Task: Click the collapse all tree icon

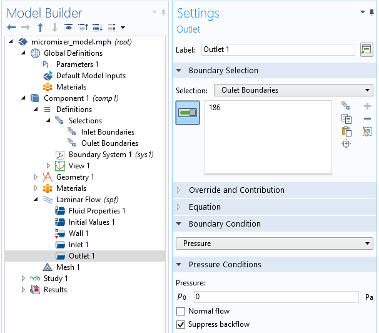Action: tap(83, 28)
